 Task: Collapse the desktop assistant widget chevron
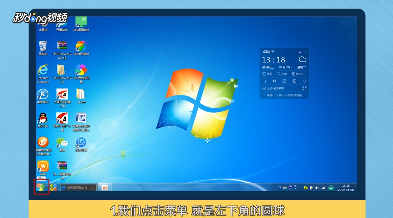click(305, 52)
